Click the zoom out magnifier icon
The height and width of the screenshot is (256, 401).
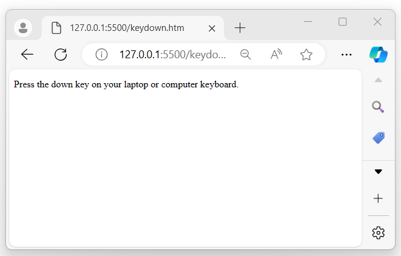point(246,55)
